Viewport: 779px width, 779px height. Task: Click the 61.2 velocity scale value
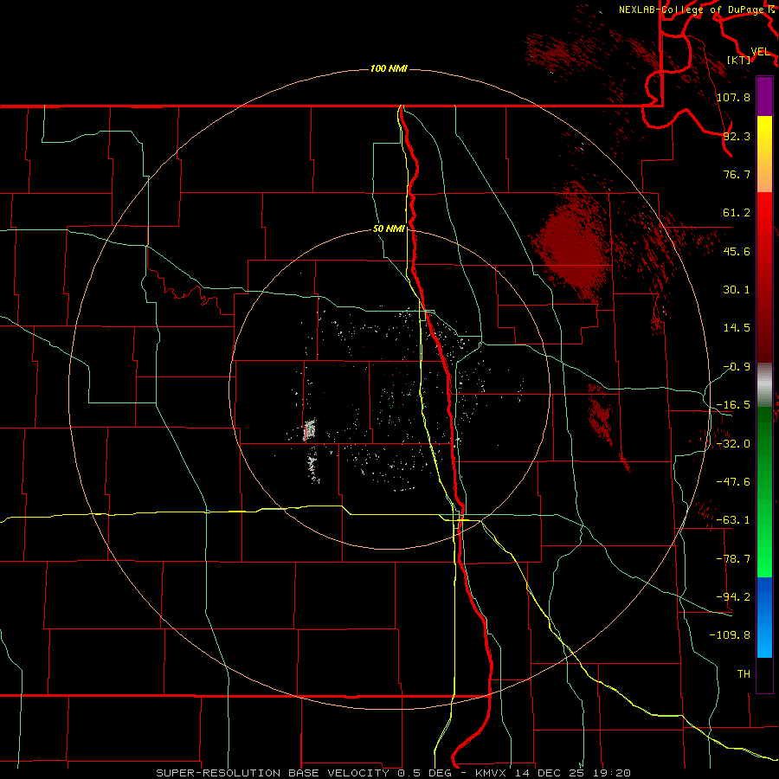737,213
